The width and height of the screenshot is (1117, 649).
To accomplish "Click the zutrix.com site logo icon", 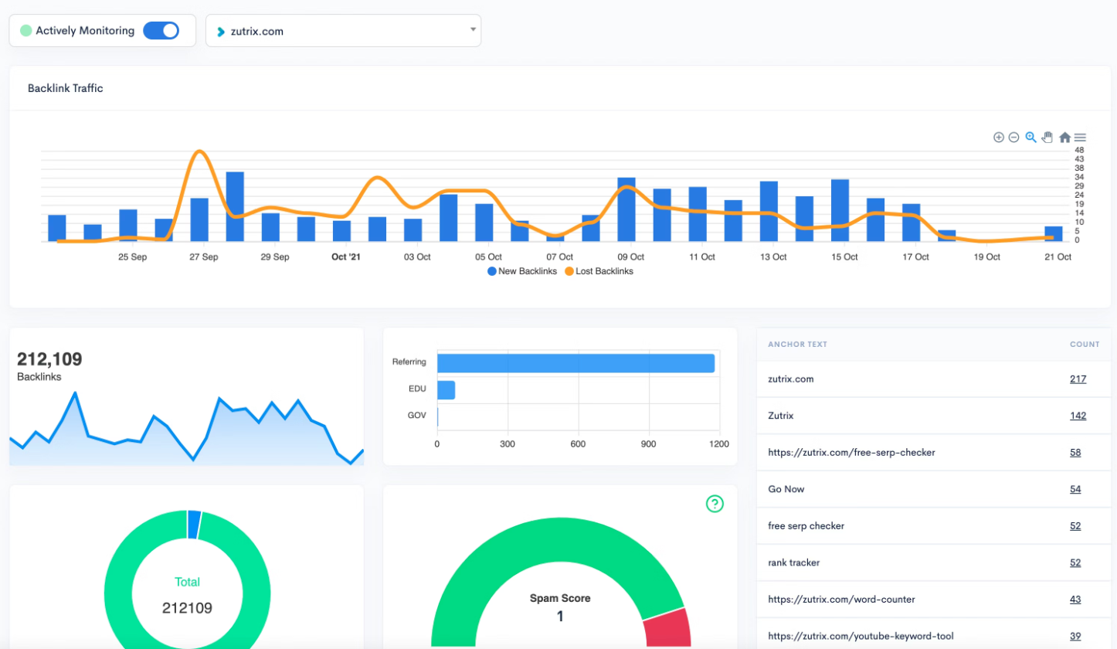I will (222, 32).
